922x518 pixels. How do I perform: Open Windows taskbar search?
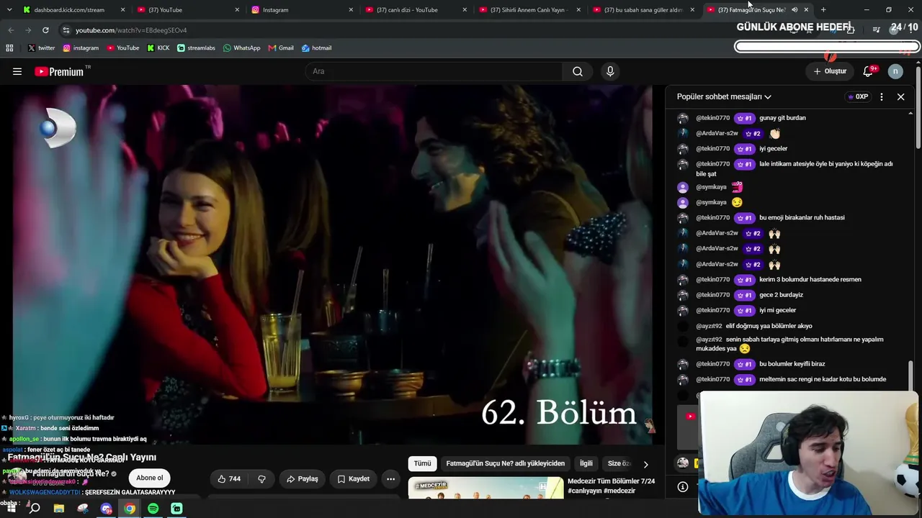34,509
